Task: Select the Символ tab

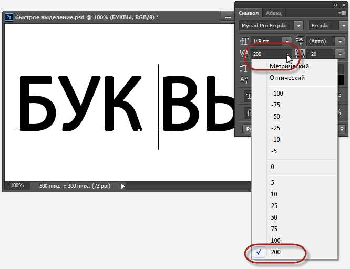Action: pyautogui.click(x=249, y=13)
